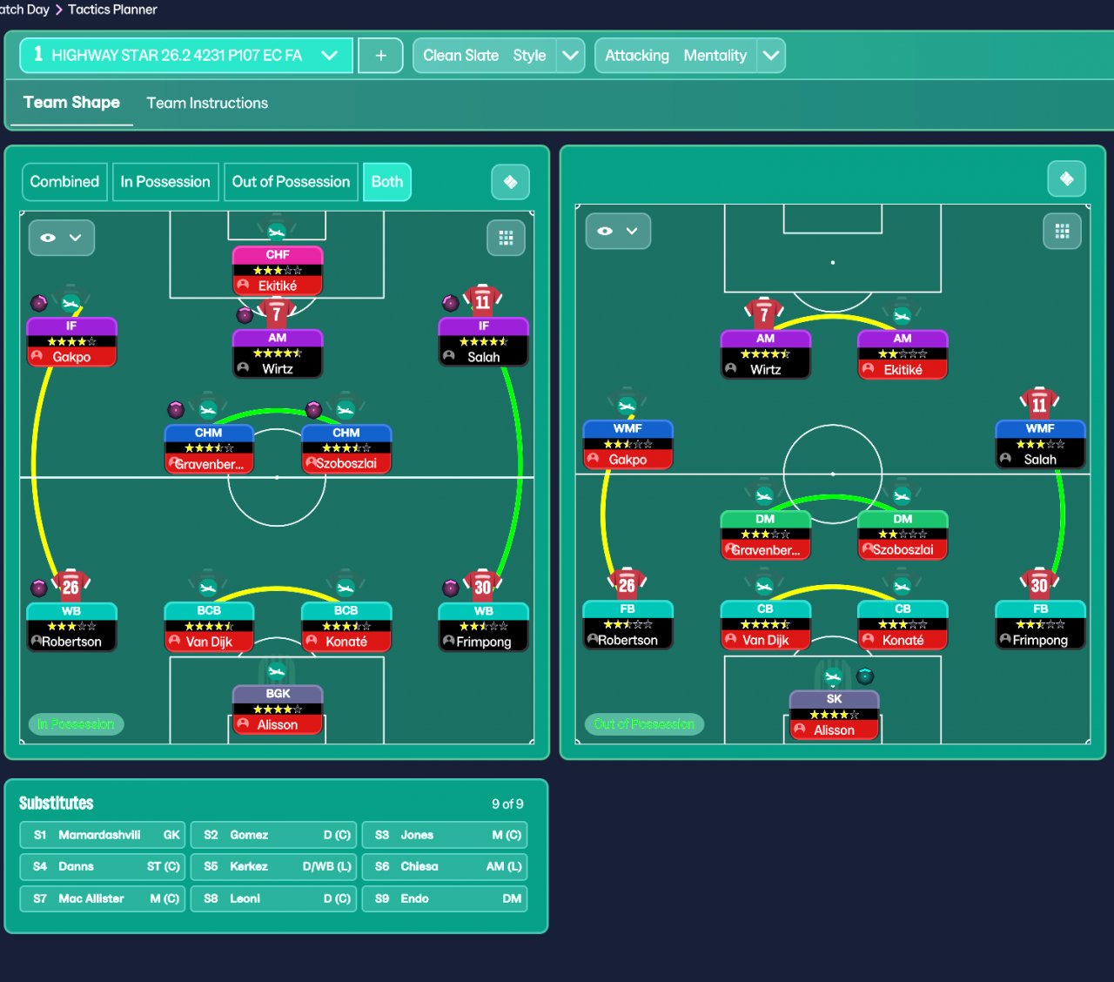Select substitute S9 Endo
1114x982 pixels.
(445, 898)
